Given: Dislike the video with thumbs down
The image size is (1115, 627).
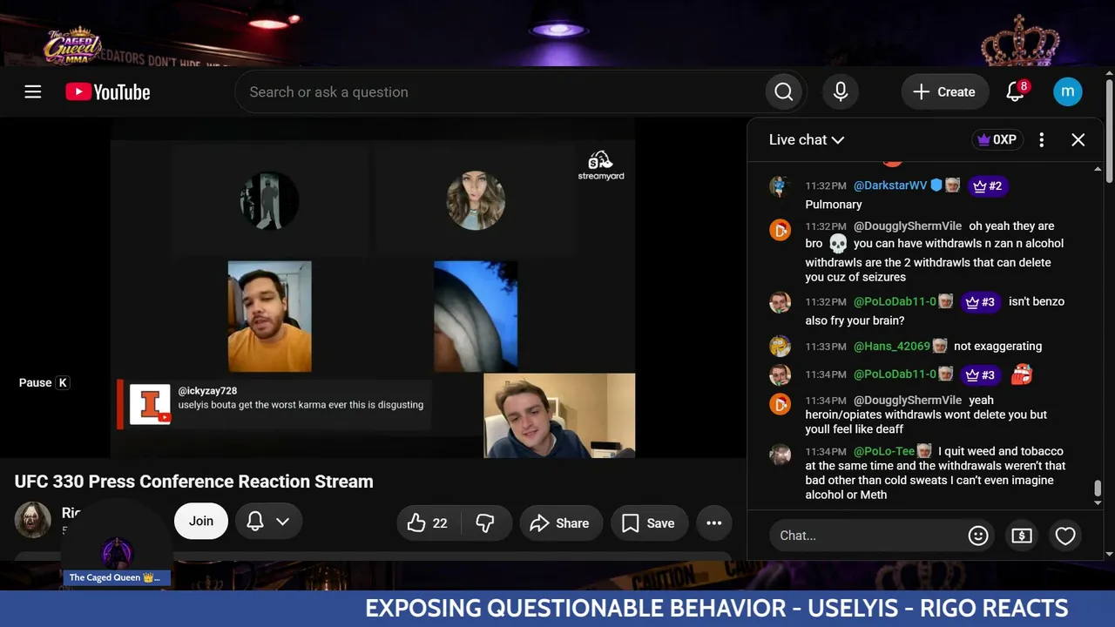Looking at the screenshot, I should [486, 522].
